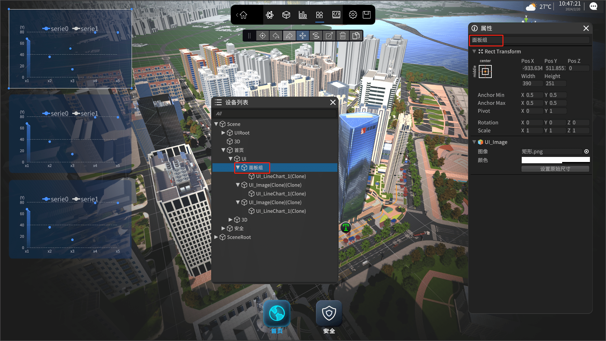Open the atom-shaped effects tool

(270, 15)
